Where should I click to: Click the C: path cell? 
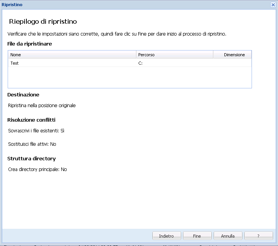pyautogui.click(x=141, y=63)
